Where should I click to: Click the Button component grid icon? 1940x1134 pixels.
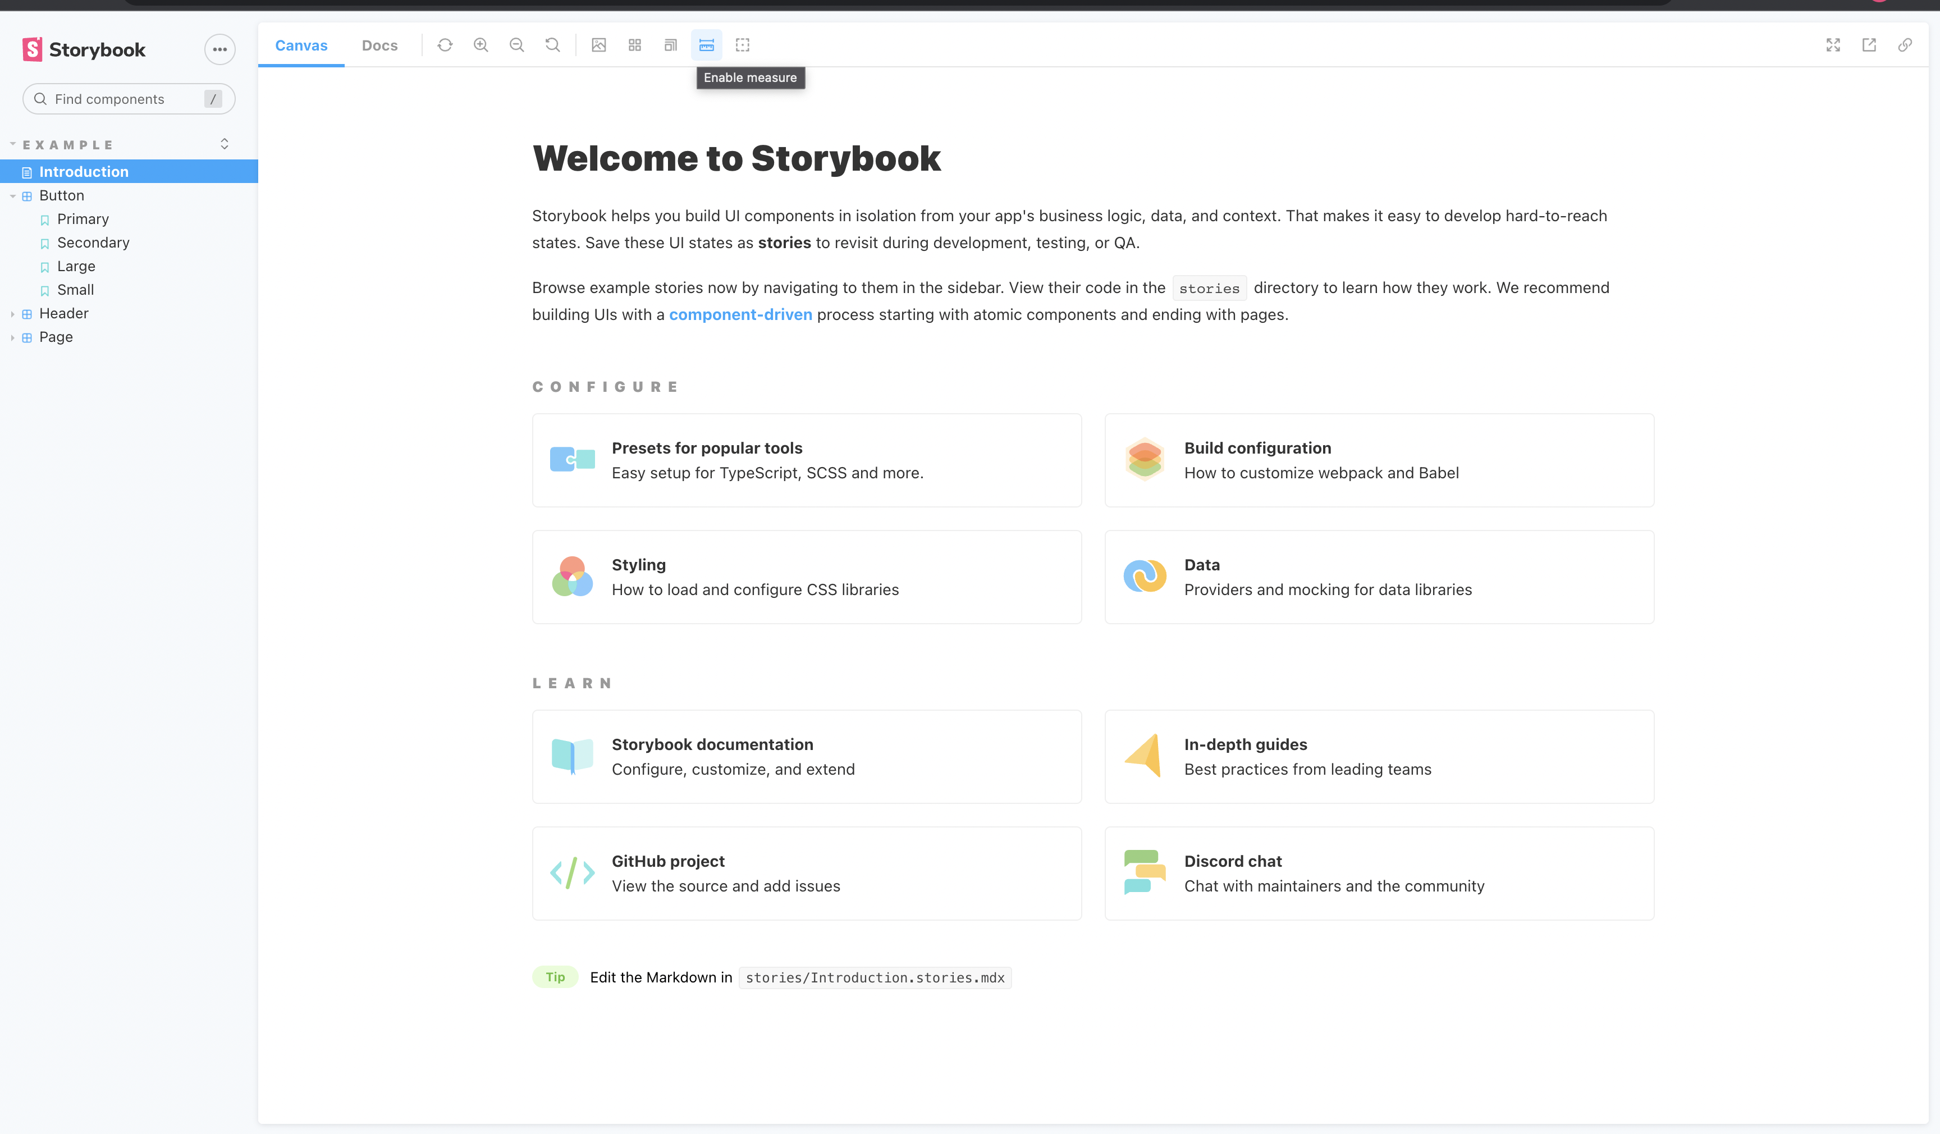coord(27,196)
